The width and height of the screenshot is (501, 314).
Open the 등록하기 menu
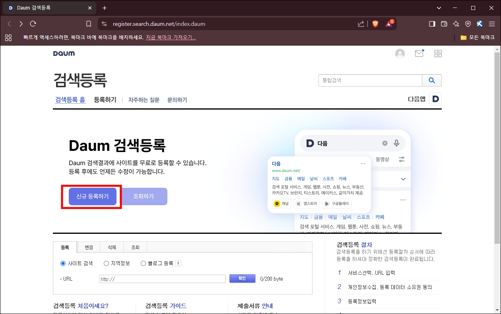[105, 100]
